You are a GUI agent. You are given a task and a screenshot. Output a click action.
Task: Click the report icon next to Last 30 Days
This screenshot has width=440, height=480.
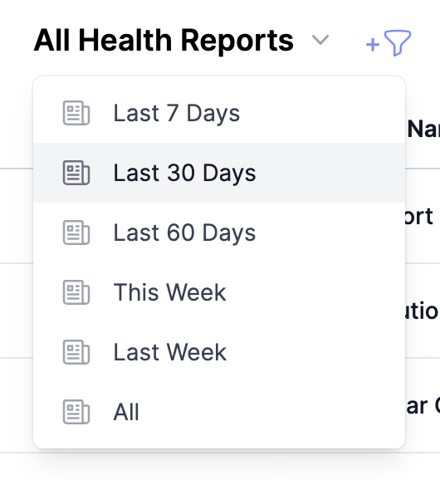[x=76, y=173]
